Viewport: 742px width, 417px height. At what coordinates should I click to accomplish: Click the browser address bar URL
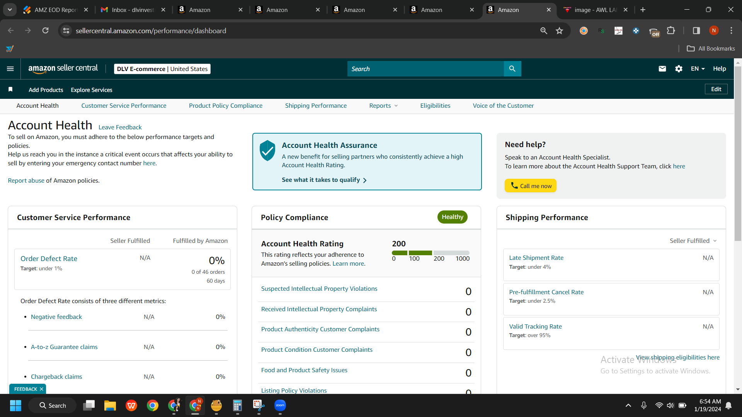pos(151,31)
